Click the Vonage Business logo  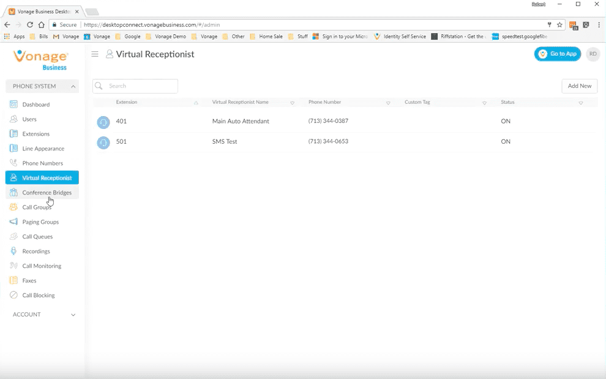click(41, 60)
